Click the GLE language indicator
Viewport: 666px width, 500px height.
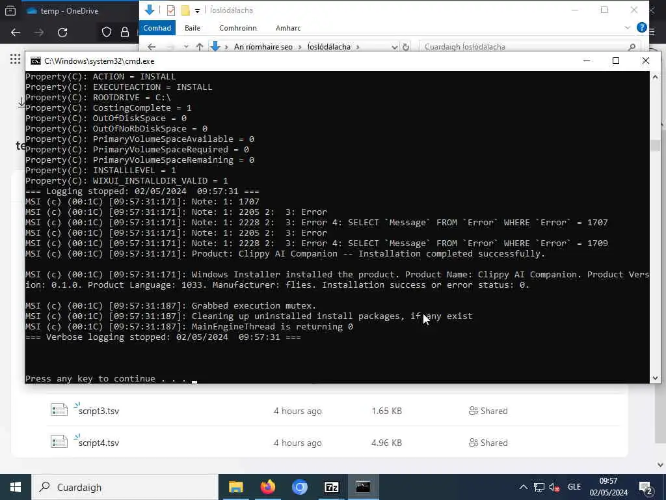(x=574, y=487)
